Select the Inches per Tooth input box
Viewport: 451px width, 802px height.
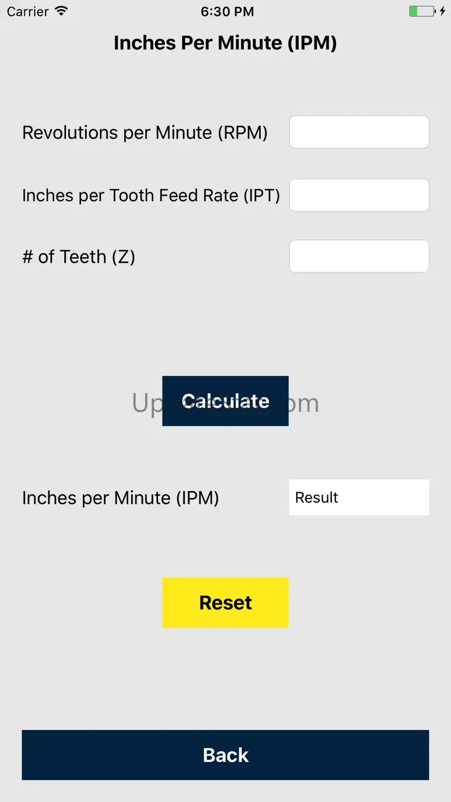click(358, 195)
